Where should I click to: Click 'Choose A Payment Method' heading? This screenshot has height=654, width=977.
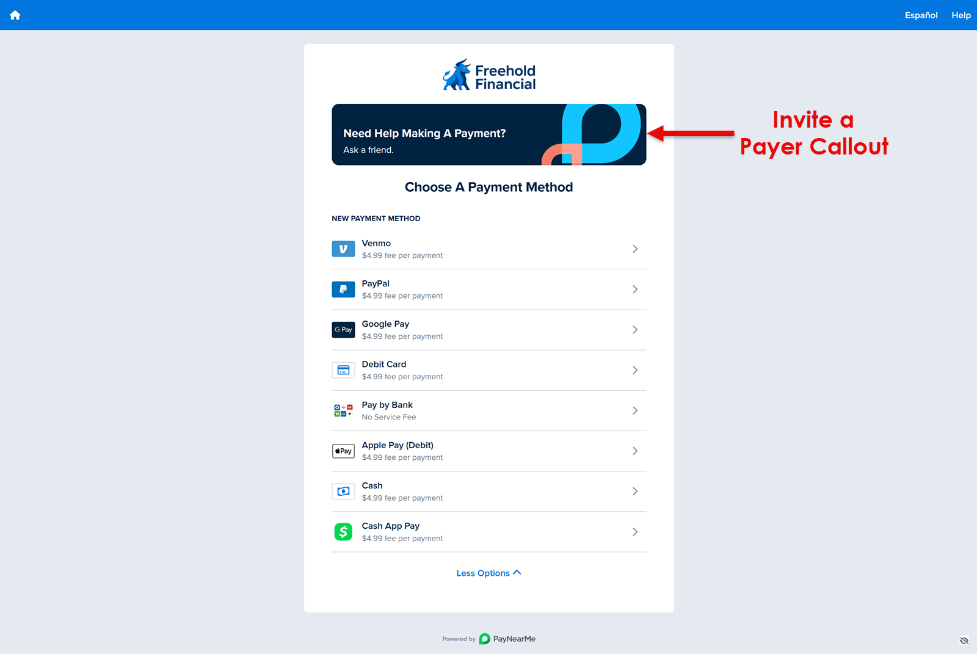pyautogui.click(x=488, y=187)
